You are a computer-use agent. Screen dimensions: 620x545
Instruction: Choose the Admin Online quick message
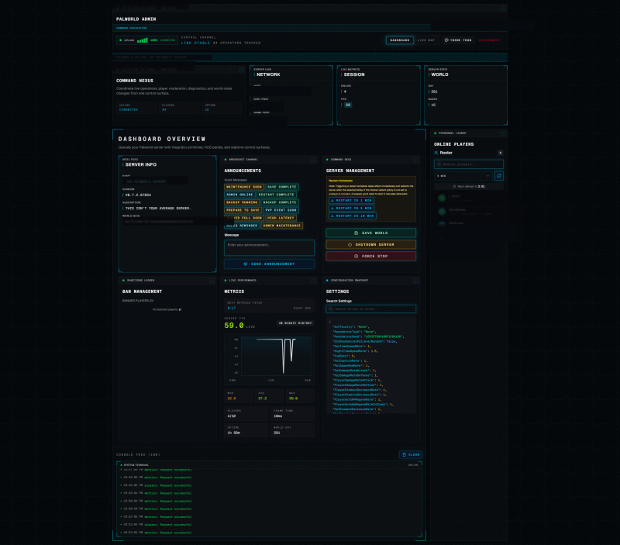239,195
